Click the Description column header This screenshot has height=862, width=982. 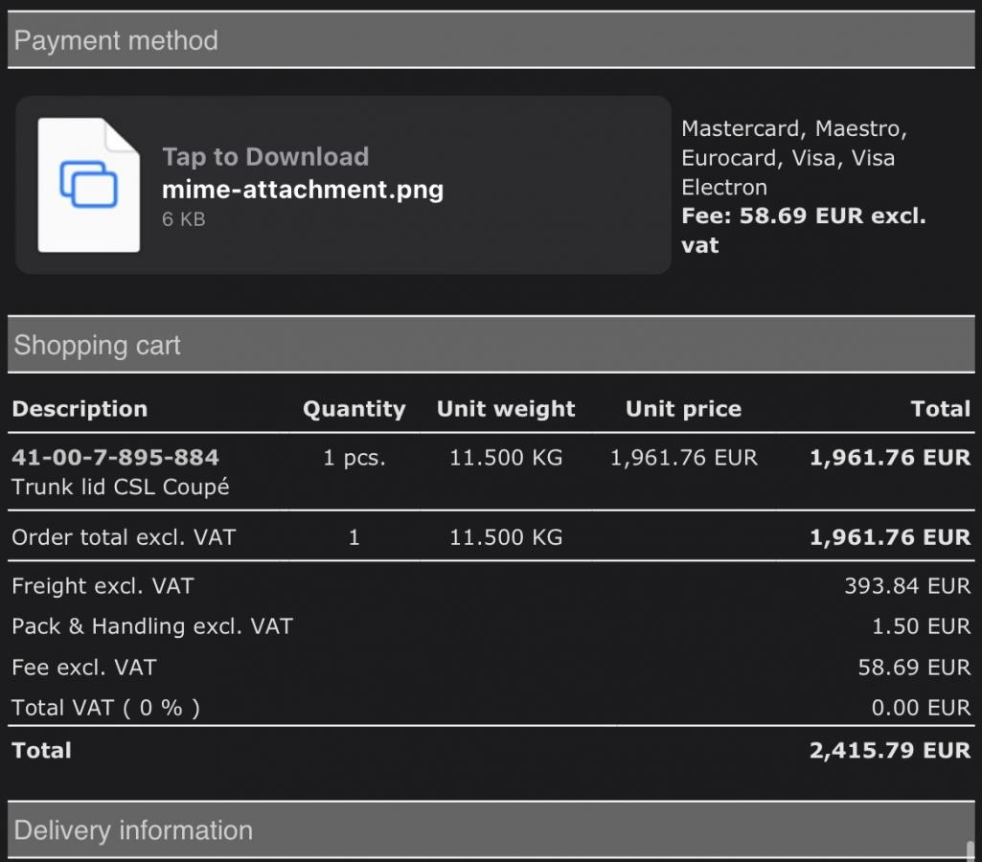80,409
